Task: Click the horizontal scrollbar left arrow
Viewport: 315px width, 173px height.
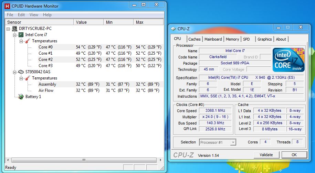Action: click(x=8, y=160)
